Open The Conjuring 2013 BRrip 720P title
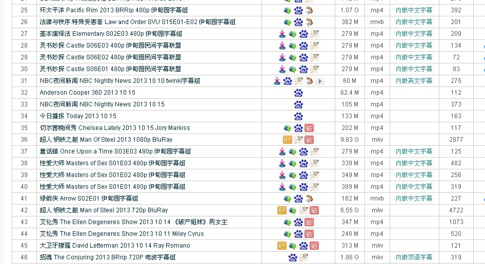The width and height of the screenshot is (485, 264). click(x=108, y=257)
